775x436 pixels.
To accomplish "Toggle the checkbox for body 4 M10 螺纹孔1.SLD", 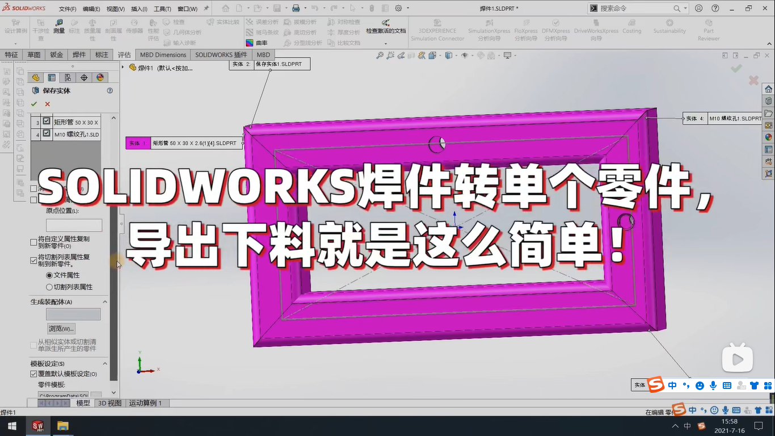I will (x=47, y=133).
